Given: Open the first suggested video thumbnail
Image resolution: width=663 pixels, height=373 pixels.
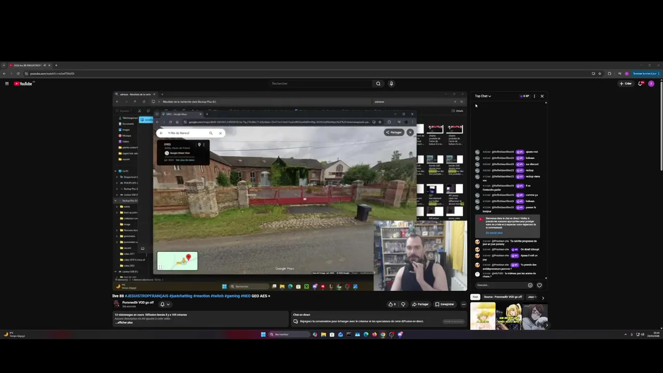Looking at the screenshot, I should click(482, 316).
